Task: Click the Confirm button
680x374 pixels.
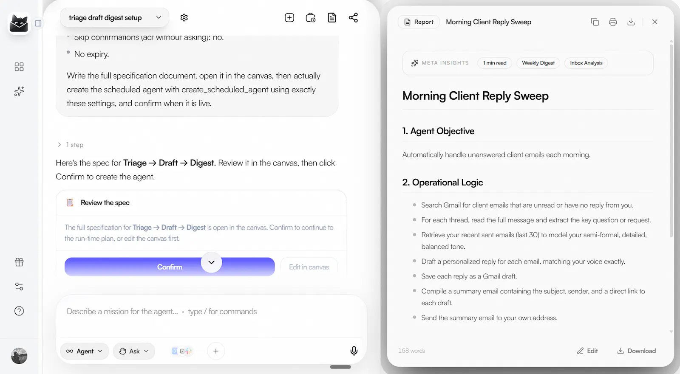Action: coord(170,267)
